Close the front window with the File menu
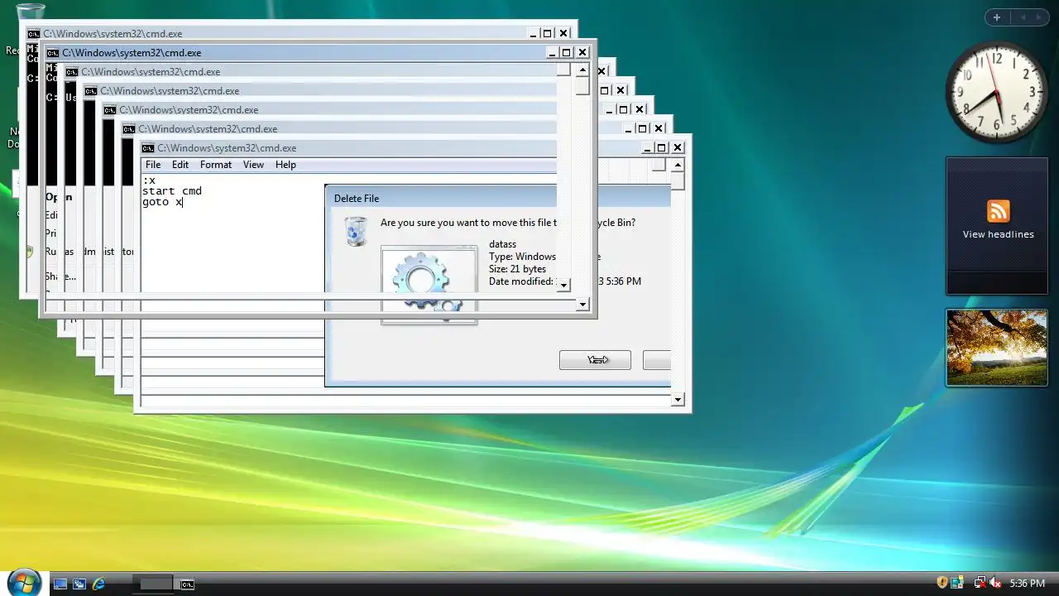 tap(678, 148)
